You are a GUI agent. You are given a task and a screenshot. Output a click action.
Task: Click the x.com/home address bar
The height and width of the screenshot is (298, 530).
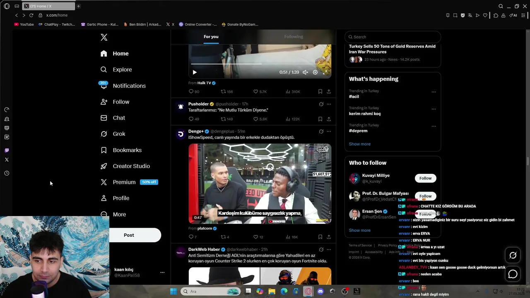pyautogui.click(x=57, y=15)
